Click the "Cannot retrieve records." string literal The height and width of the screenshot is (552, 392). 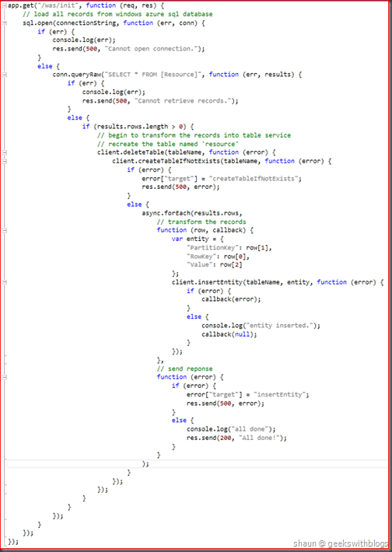point(184,101)
